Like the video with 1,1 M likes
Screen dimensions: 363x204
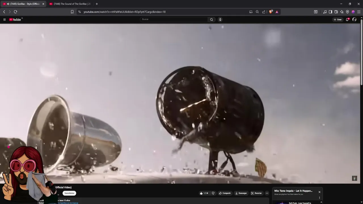coord(204,193)
